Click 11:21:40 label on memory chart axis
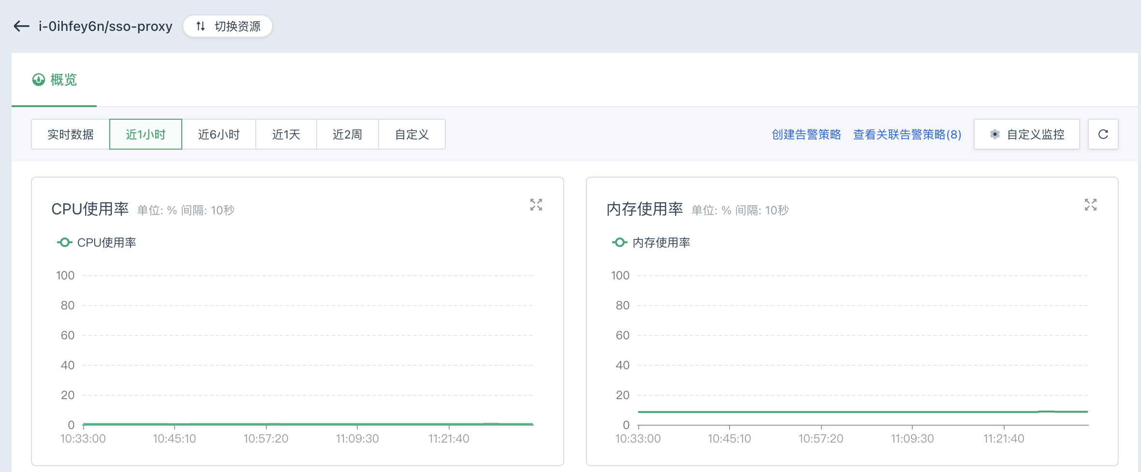The height and width of the screenshot is (472, 1141). [1004, 439]
